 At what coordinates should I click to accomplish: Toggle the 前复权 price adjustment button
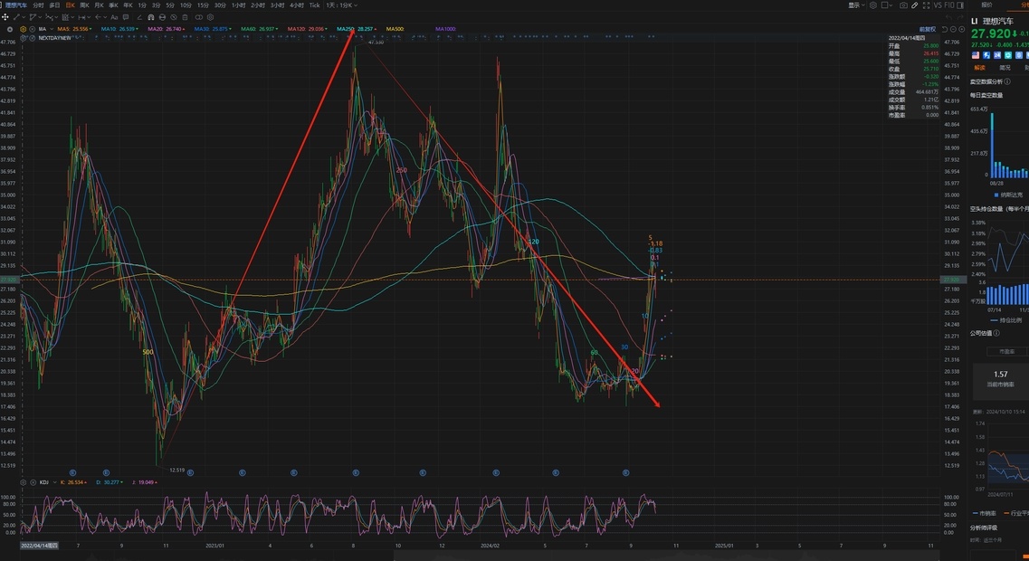(928, 29)
